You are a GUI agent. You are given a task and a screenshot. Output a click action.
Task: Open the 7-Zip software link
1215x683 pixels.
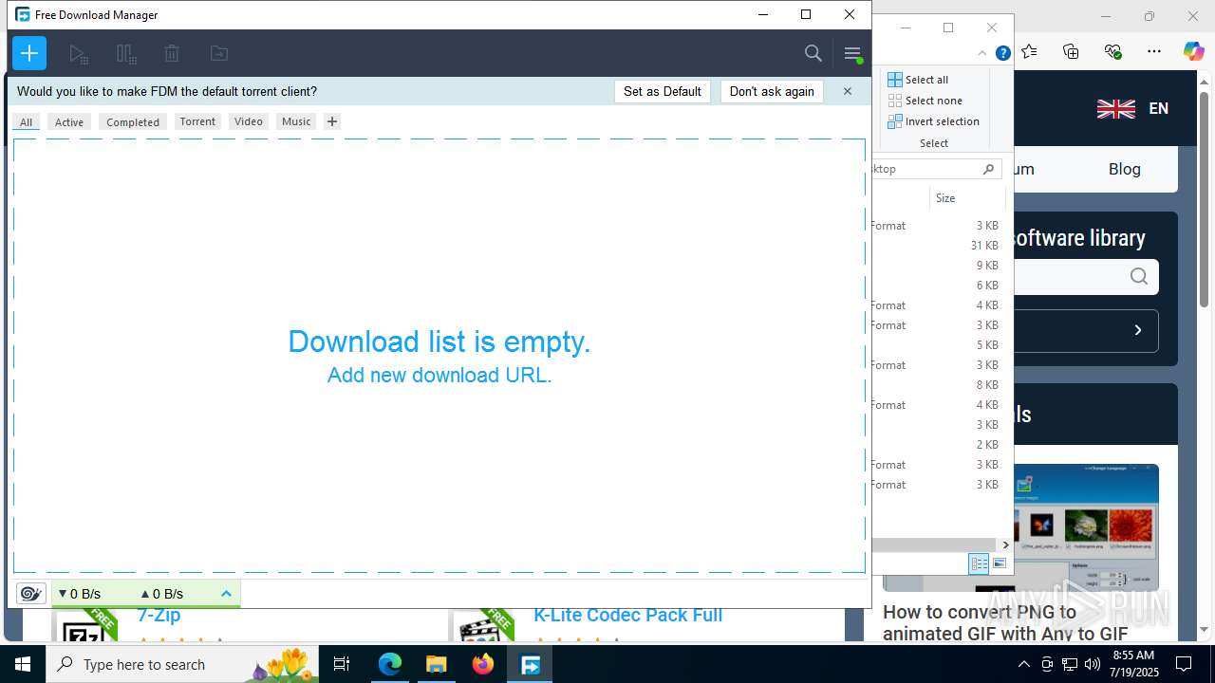[159, 615]
